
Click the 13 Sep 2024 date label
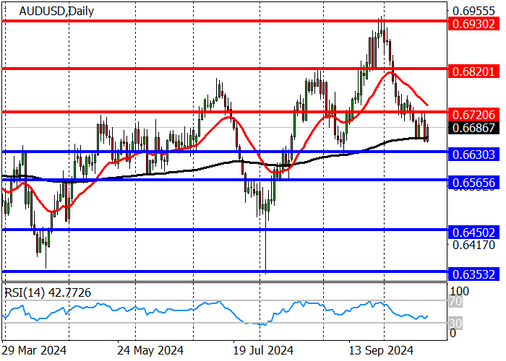(381, 350)
